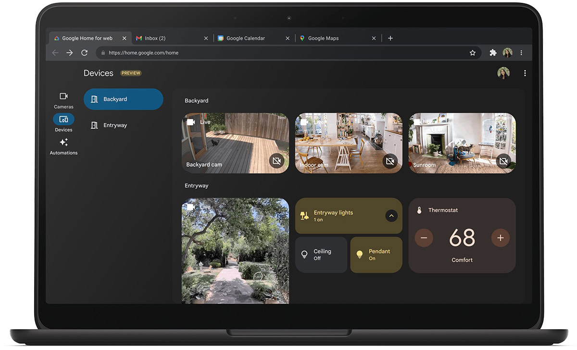Select the Entryway room in the list
Viewport: 577px width, 350px height.
pyautogui.click(x=115, y=125)
